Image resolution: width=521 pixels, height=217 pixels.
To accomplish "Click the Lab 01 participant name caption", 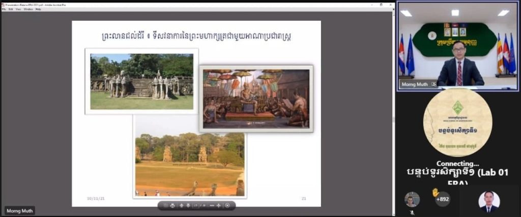I will 457,176.
